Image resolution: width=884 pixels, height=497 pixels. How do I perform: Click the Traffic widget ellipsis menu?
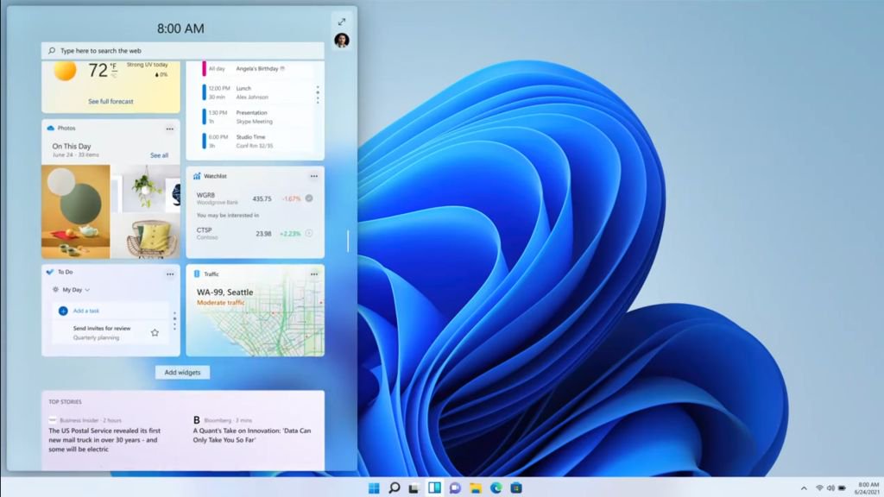pyautogui.click(x=314, y=274)
